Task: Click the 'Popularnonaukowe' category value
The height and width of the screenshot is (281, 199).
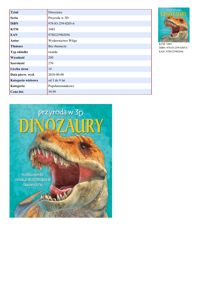Action: [61, 86]
